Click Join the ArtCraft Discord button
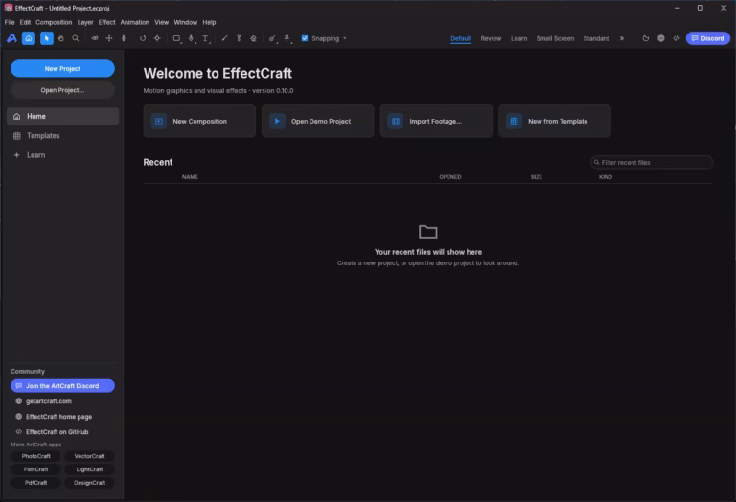This screenshot has width=736, height=502. [x=62, y=386]
